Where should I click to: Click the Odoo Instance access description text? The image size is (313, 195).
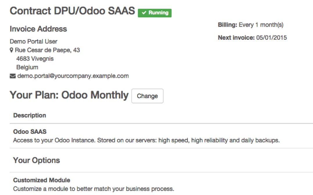(x=147, y=140)
